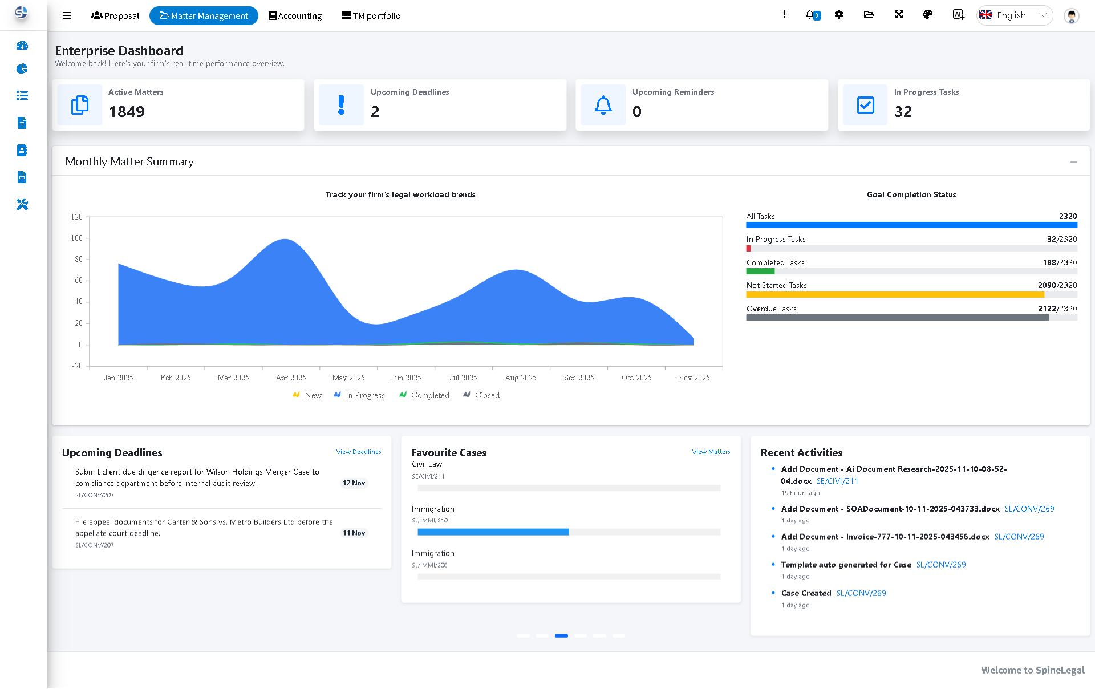Open the TM portfolio menu

pyautogui.click(x=371, y=15)
